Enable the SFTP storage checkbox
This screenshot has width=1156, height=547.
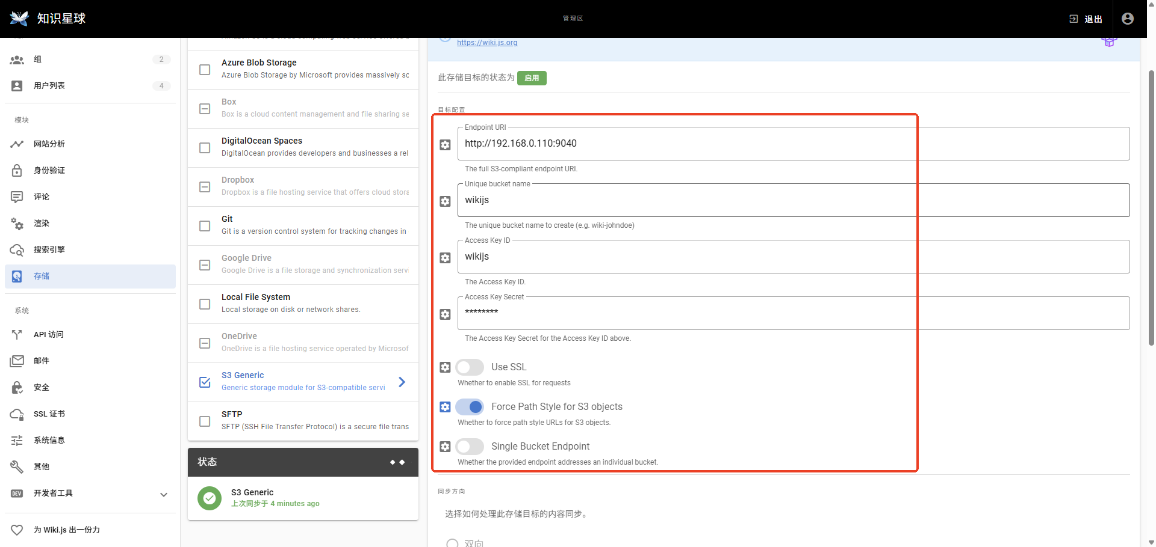(x=205, y=421)
